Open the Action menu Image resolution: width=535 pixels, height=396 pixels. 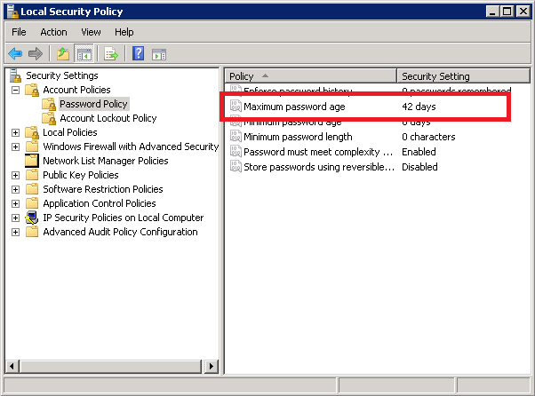[53, 32]
